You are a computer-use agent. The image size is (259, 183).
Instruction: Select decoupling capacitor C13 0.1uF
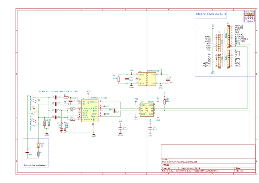click(x=150, y=128)
